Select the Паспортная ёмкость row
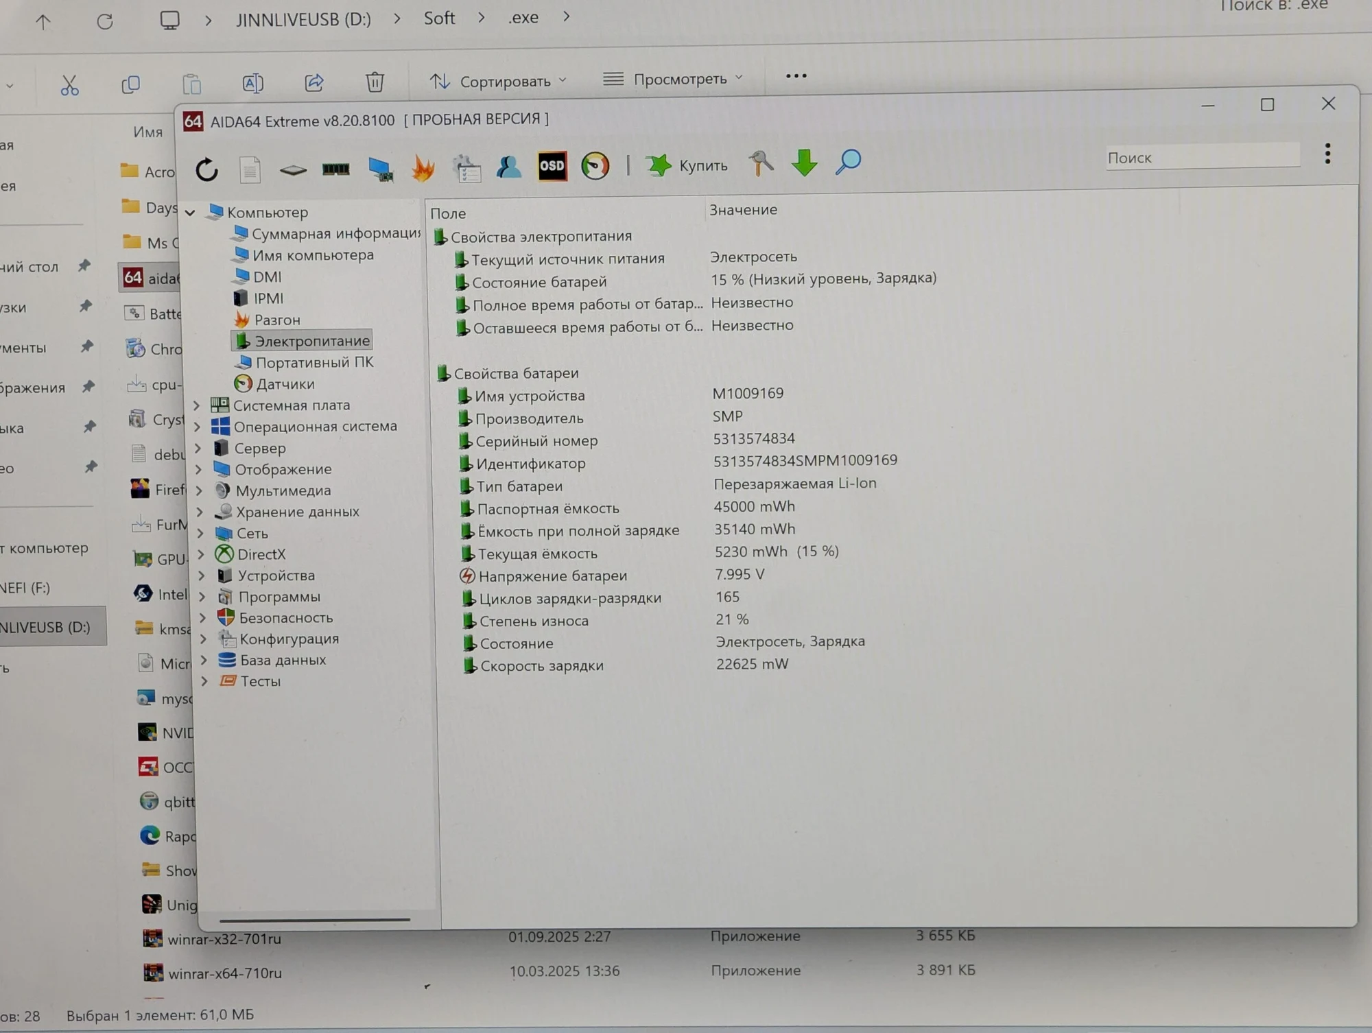This screenshot has height=1033, width=1372. (627, 508)
